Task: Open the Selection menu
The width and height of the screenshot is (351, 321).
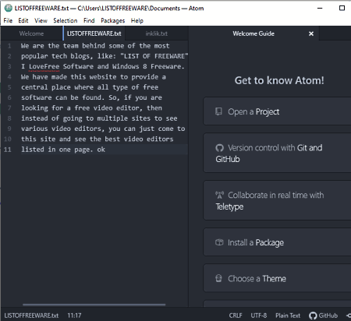Action: tap(66, 20)
